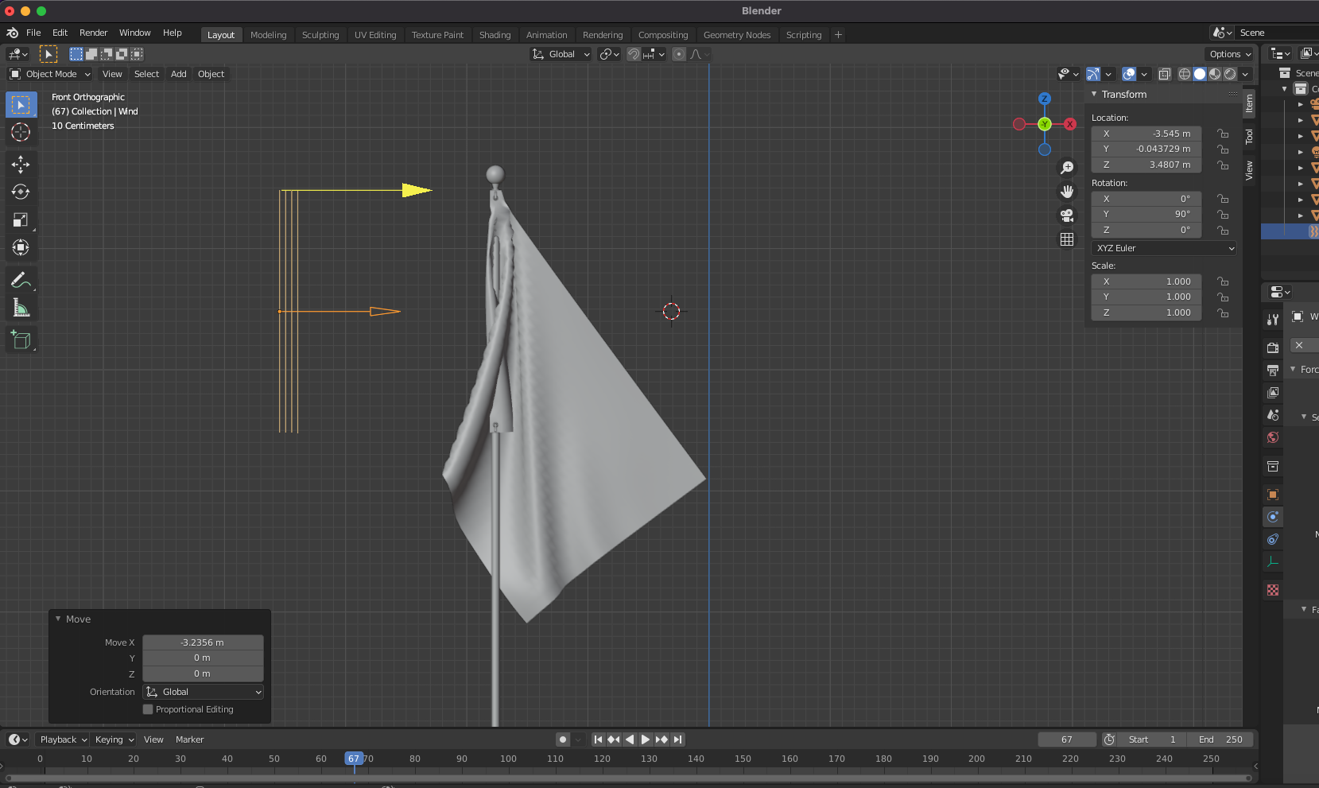Open the viewport Add menu
The image size is (1319, 788).
[x=179, y=74]
